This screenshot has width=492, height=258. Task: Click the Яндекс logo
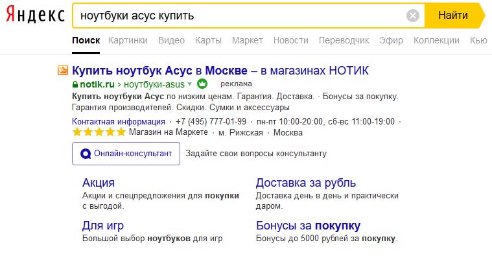pyautogui.click(x=35, y=15)
